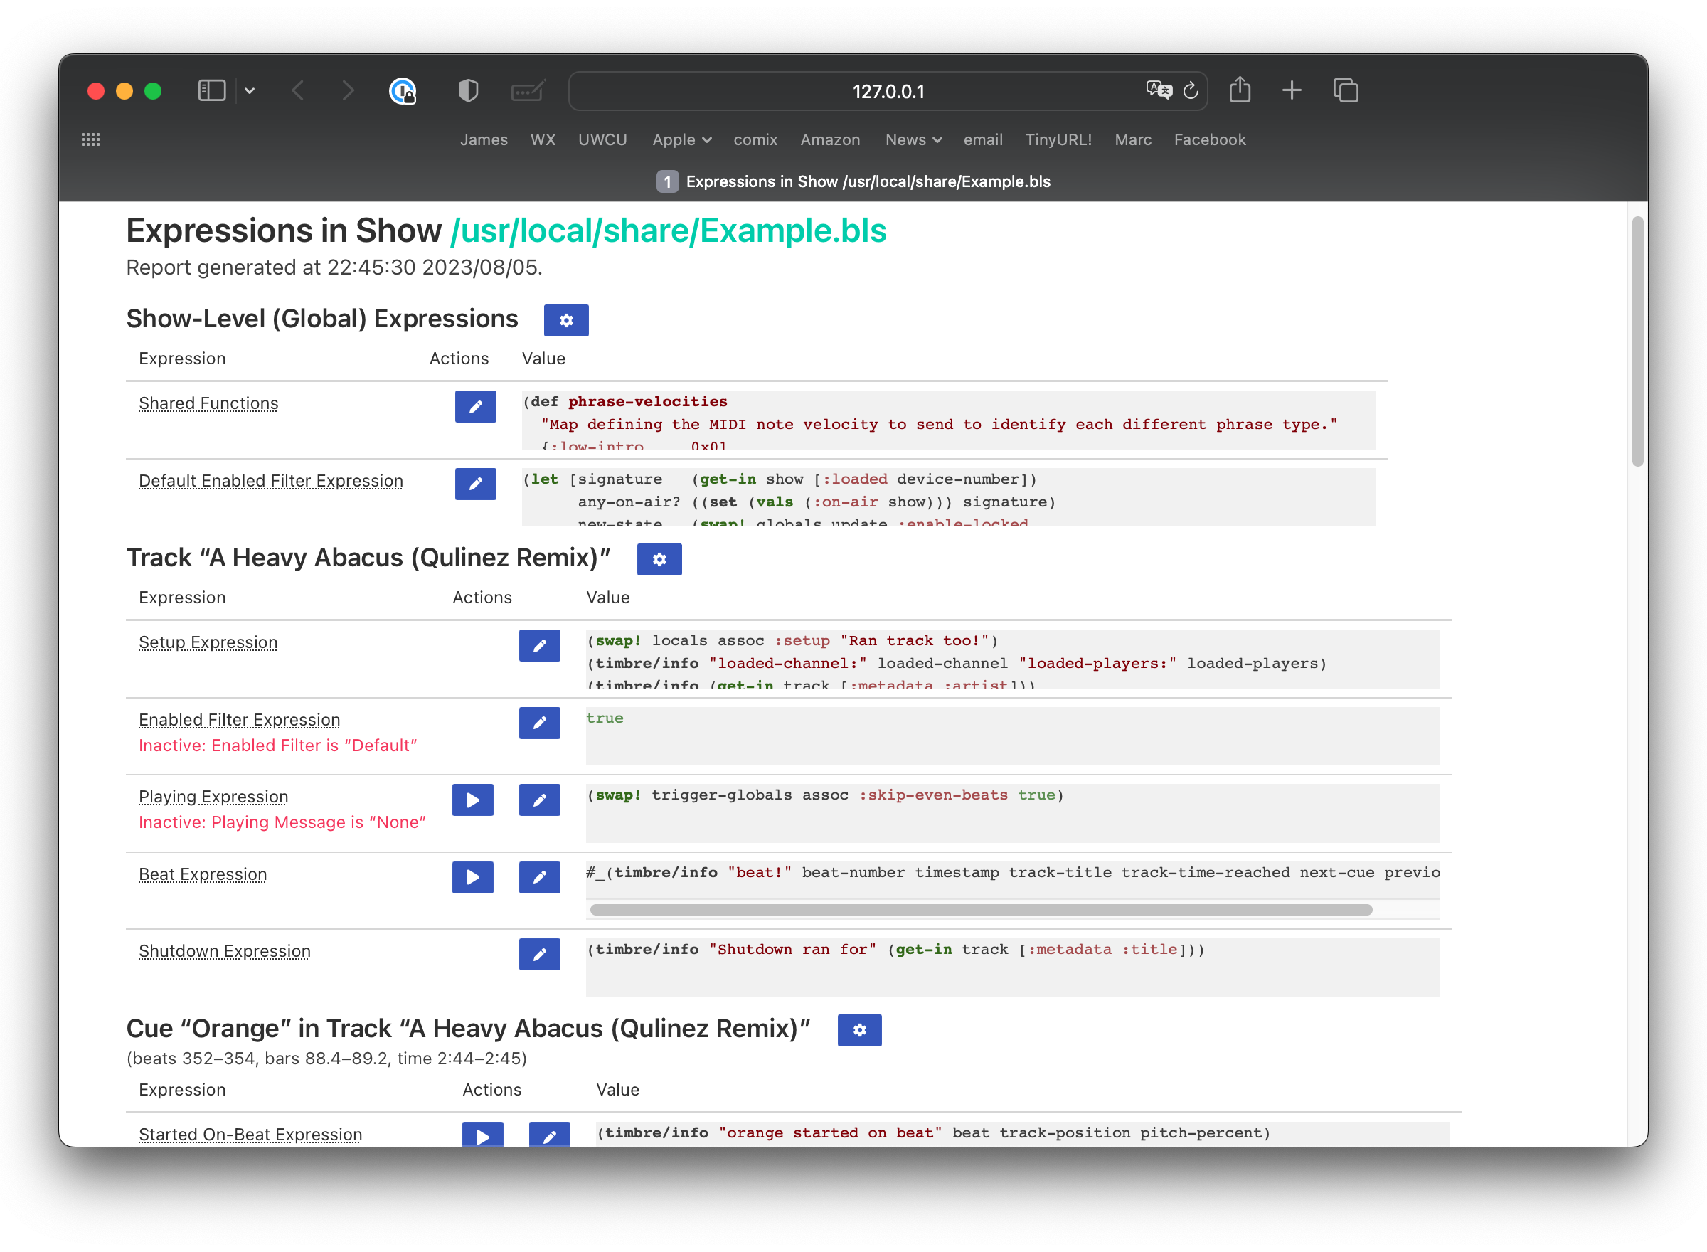Edit the Default Enabled Filter Expression
Viewport: 1707px width, 1252px height.
coord(475,484)
